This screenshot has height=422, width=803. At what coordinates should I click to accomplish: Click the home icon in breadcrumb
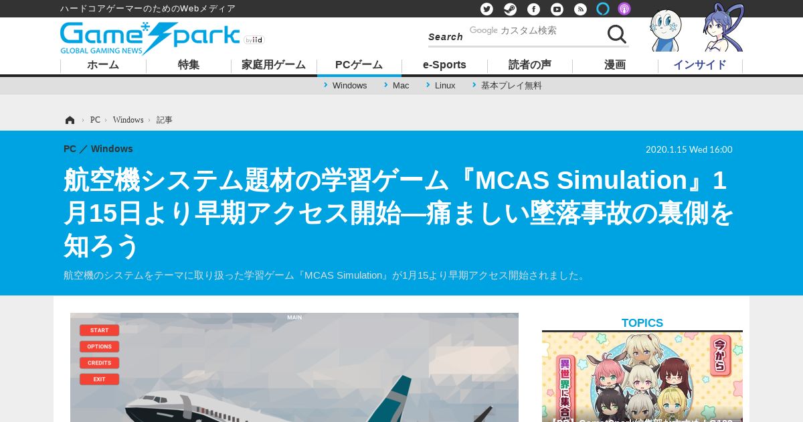(70, 120)
